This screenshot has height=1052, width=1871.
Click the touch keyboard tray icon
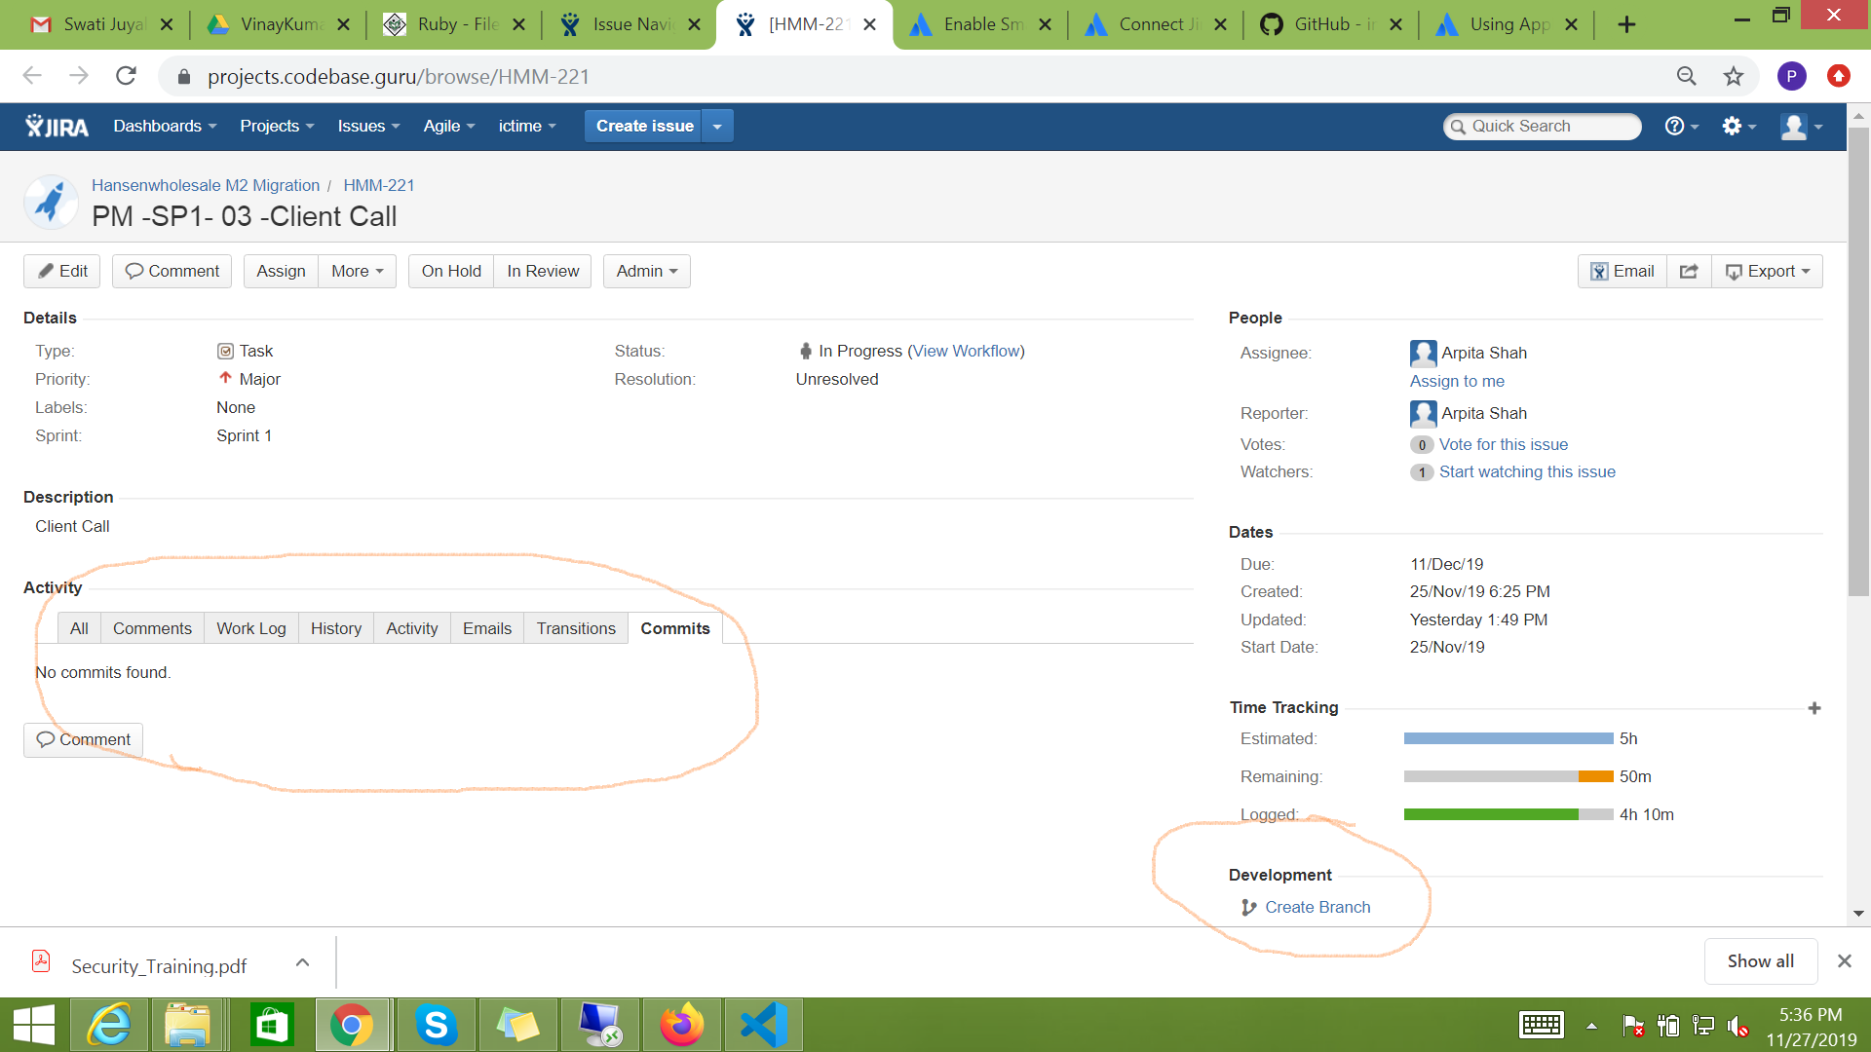click(x=1542, y=1025)
